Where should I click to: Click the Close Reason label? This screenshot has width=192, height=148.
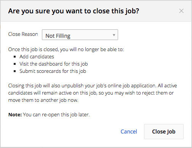click(x=23, y=34)
